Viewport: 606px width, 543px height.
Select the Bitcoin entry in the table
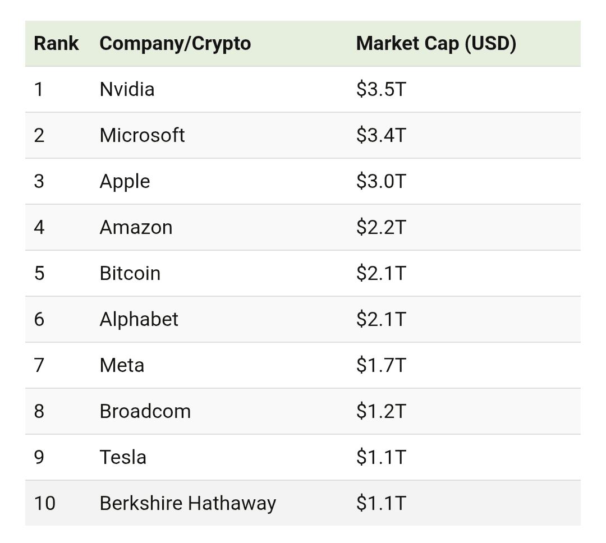[x=130, y=274]
